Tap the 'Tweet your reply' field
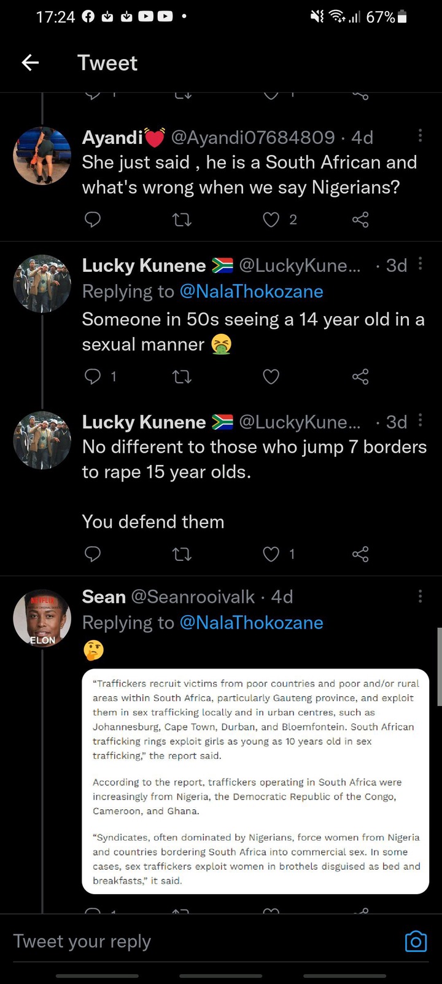This screenshot has width=442, height=984. coord(203,941)
